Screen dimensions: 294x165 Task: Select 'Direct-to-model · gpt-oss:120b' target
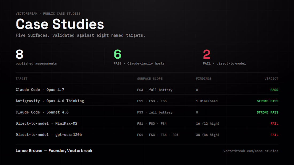(x=49, y=135)
